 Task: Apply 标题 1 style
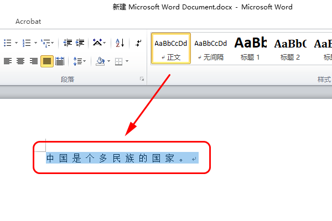[x=250, y=49]
